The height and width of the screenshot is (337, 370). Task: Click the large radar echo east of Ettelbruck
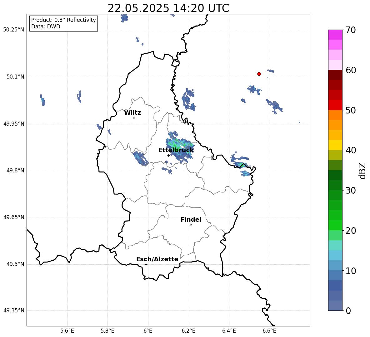click(x=181, y=147)
